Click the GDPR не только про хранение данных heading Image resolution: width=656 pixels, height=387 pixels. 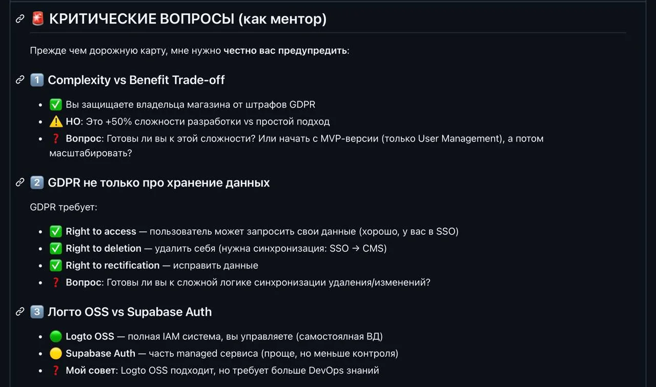[x=158, y=182]
